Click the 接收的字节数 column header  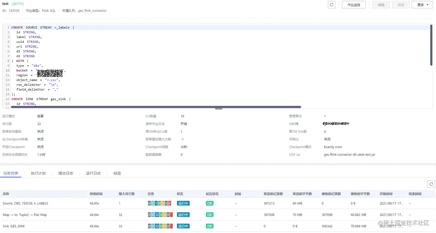pyautogui.click(x=360, y=194)
